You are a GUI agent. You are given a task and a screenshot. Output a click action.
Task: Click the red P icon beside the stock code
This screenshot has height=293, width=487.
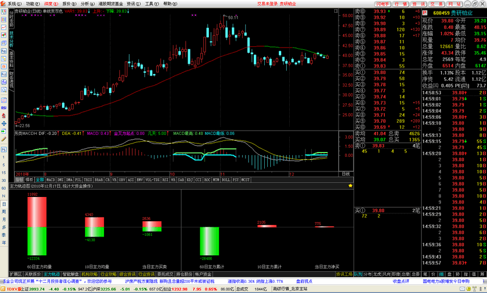(x=425, y=13)
